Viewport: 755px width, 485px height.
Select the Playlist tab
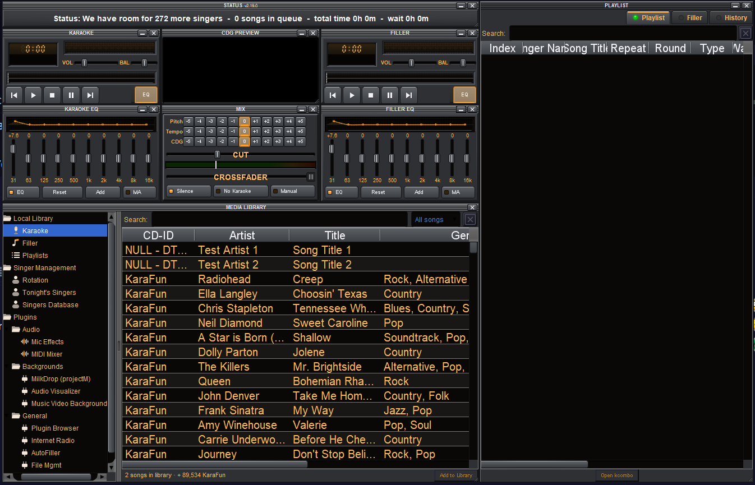(648, 18)
